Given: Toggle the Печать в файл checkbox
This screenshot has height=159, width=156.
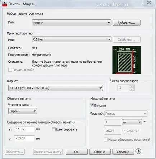Looking at the screenshot, I should click(10, 70).
